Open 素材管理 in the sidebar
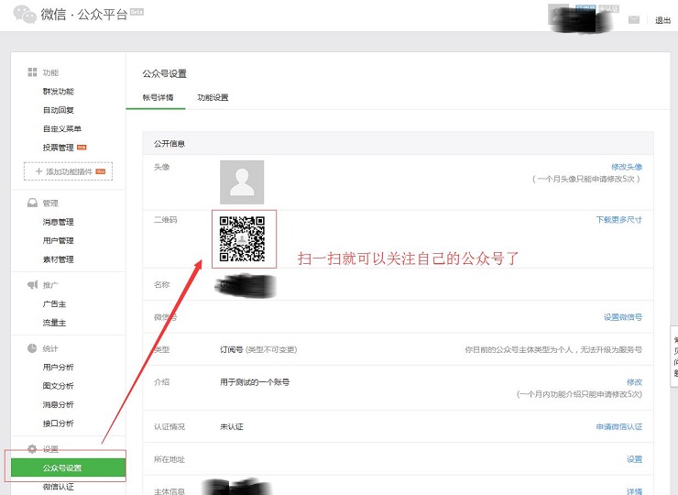The width and height of the screenshot is (678, 495). (59, 259)
